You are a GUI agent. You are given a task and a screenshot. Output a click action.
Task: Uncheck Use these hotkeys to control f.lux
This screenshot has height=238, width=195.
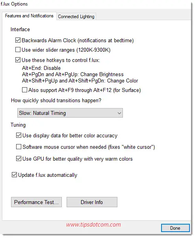(18, 60)
